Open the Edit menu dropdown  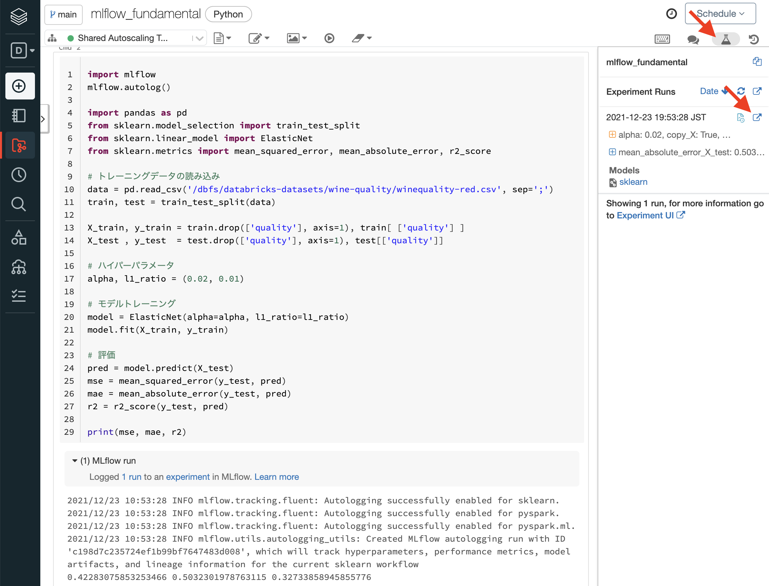coord(259,38)
